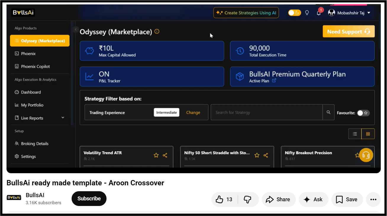
Task: Share the Nifty 50 Short Straddle strategy
Action: click(266, 155)
